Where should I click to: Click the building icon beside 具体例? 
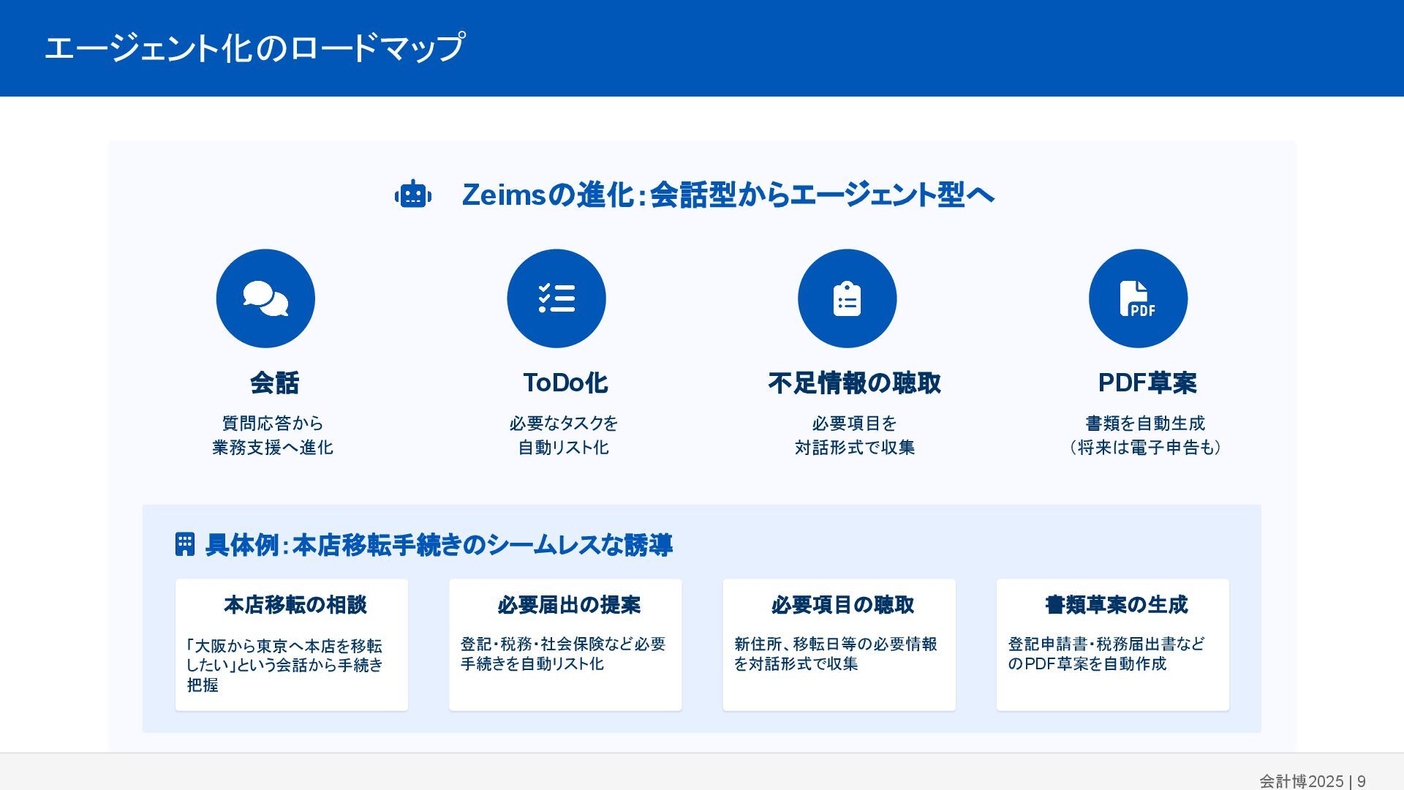coord(185,544)
